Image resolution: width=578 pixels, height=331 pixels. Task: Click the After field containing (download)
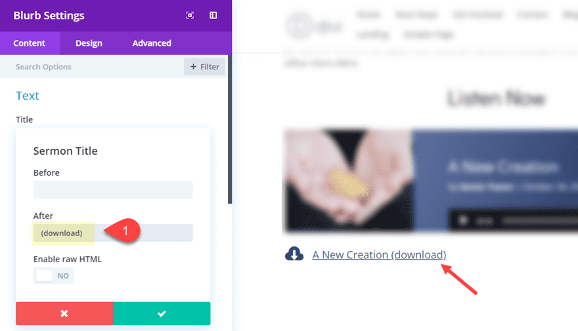pos(113,233)
